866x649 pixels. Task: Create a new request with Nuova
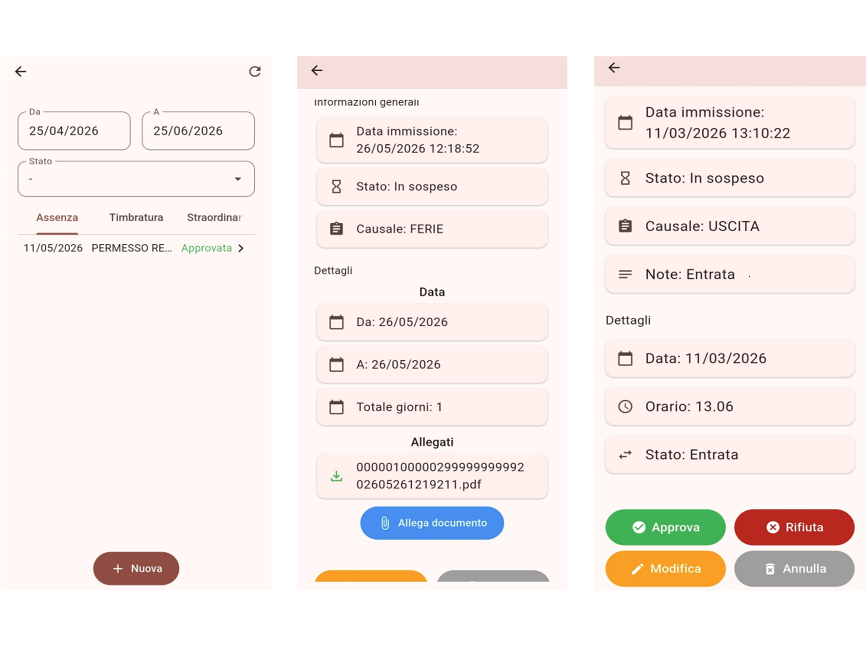[136, 569]
